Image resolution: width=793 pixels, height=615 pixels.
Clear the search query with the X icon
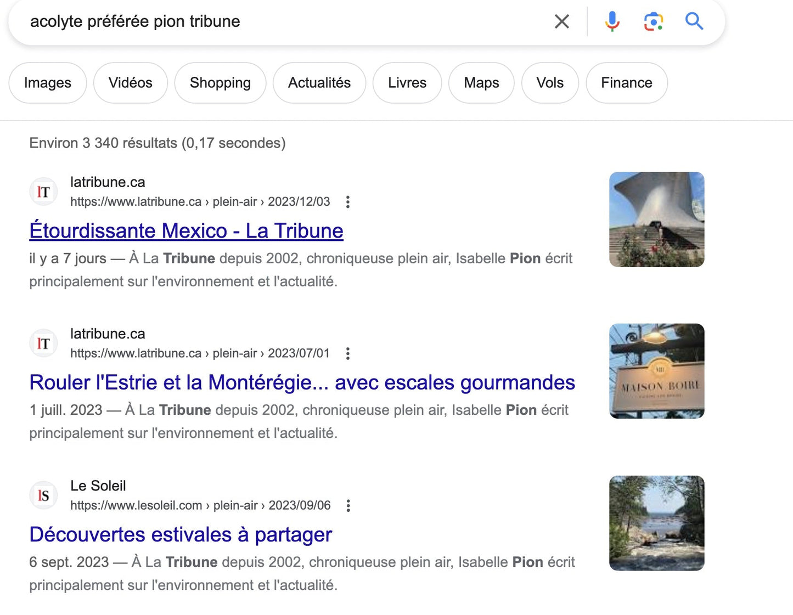pos(561,21)
